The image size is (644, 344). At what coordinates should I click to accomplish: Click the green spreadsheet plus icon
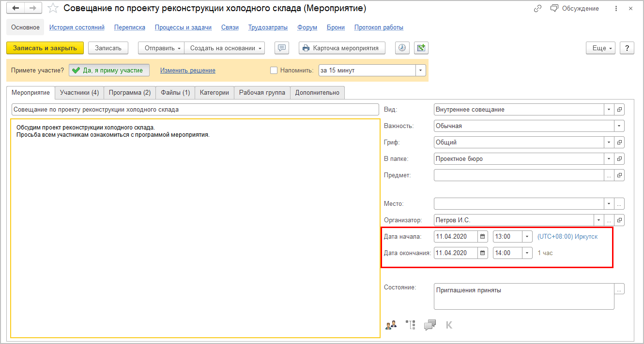[421, 48]
